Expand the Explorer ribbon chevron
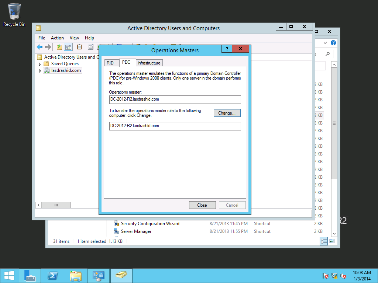378x283 pixels. pos(325,43)
